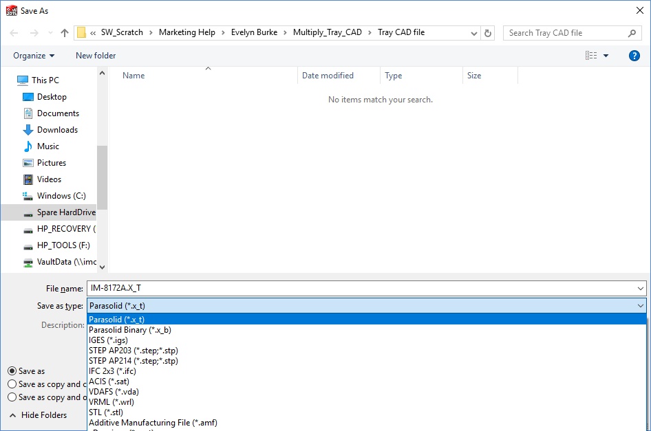Open Downloads in navigation pane

(x=57, y=130)
